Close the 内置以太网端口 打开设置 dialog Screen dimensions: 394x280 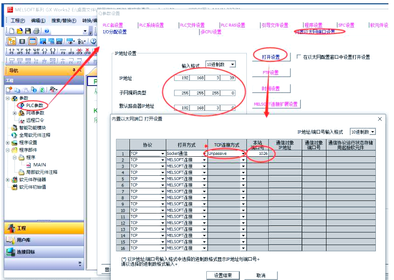tap(380, 119)
